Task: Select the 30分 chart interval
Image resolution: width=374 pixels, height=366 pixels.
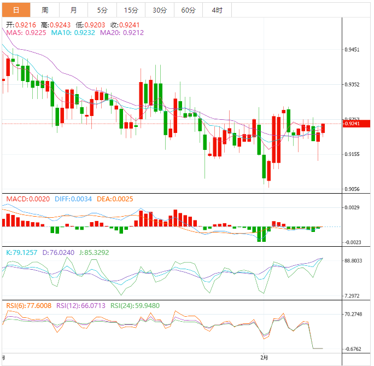Action: point(160,10)
